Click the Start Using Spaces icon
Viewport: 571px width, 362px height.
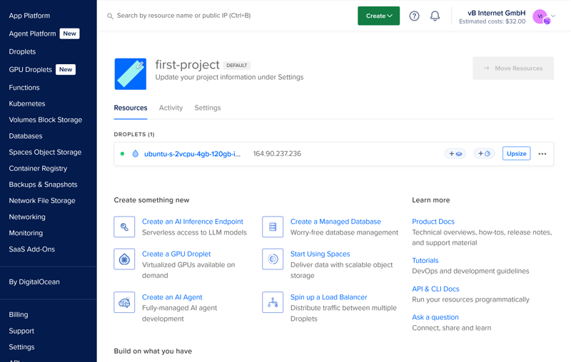coord(273,259)
